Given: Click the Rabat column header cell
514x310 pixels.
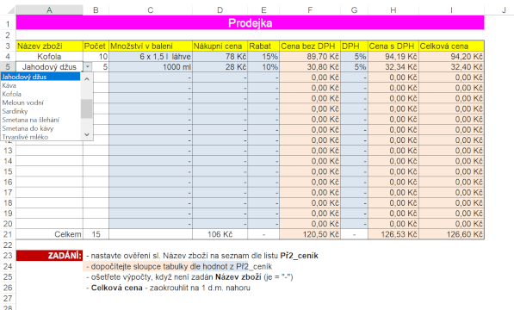Looking at the screenshot, I should (263, 46).
